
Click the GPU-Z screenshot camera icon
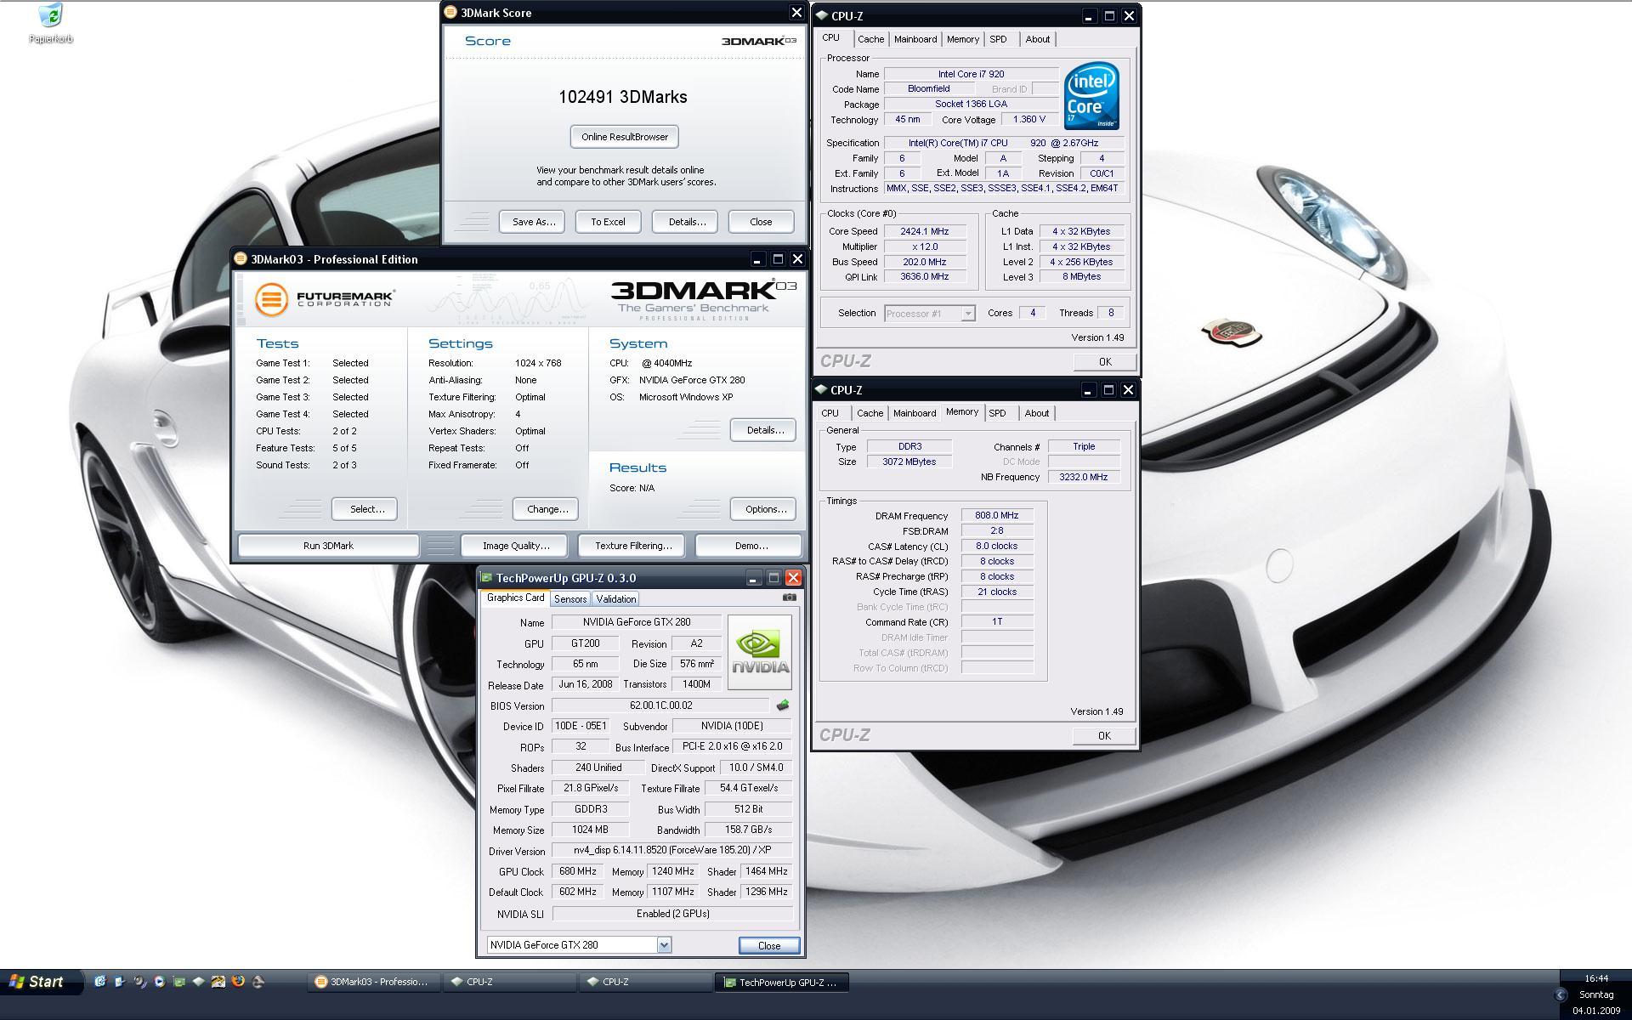pyautogui.click(x=789, y=598)
